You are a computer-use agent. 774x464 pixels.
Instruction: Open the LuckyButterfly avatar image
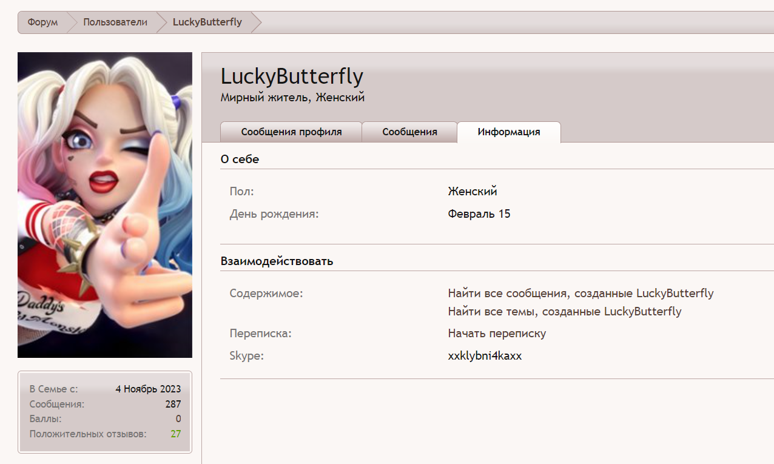(x=105, y=205)
